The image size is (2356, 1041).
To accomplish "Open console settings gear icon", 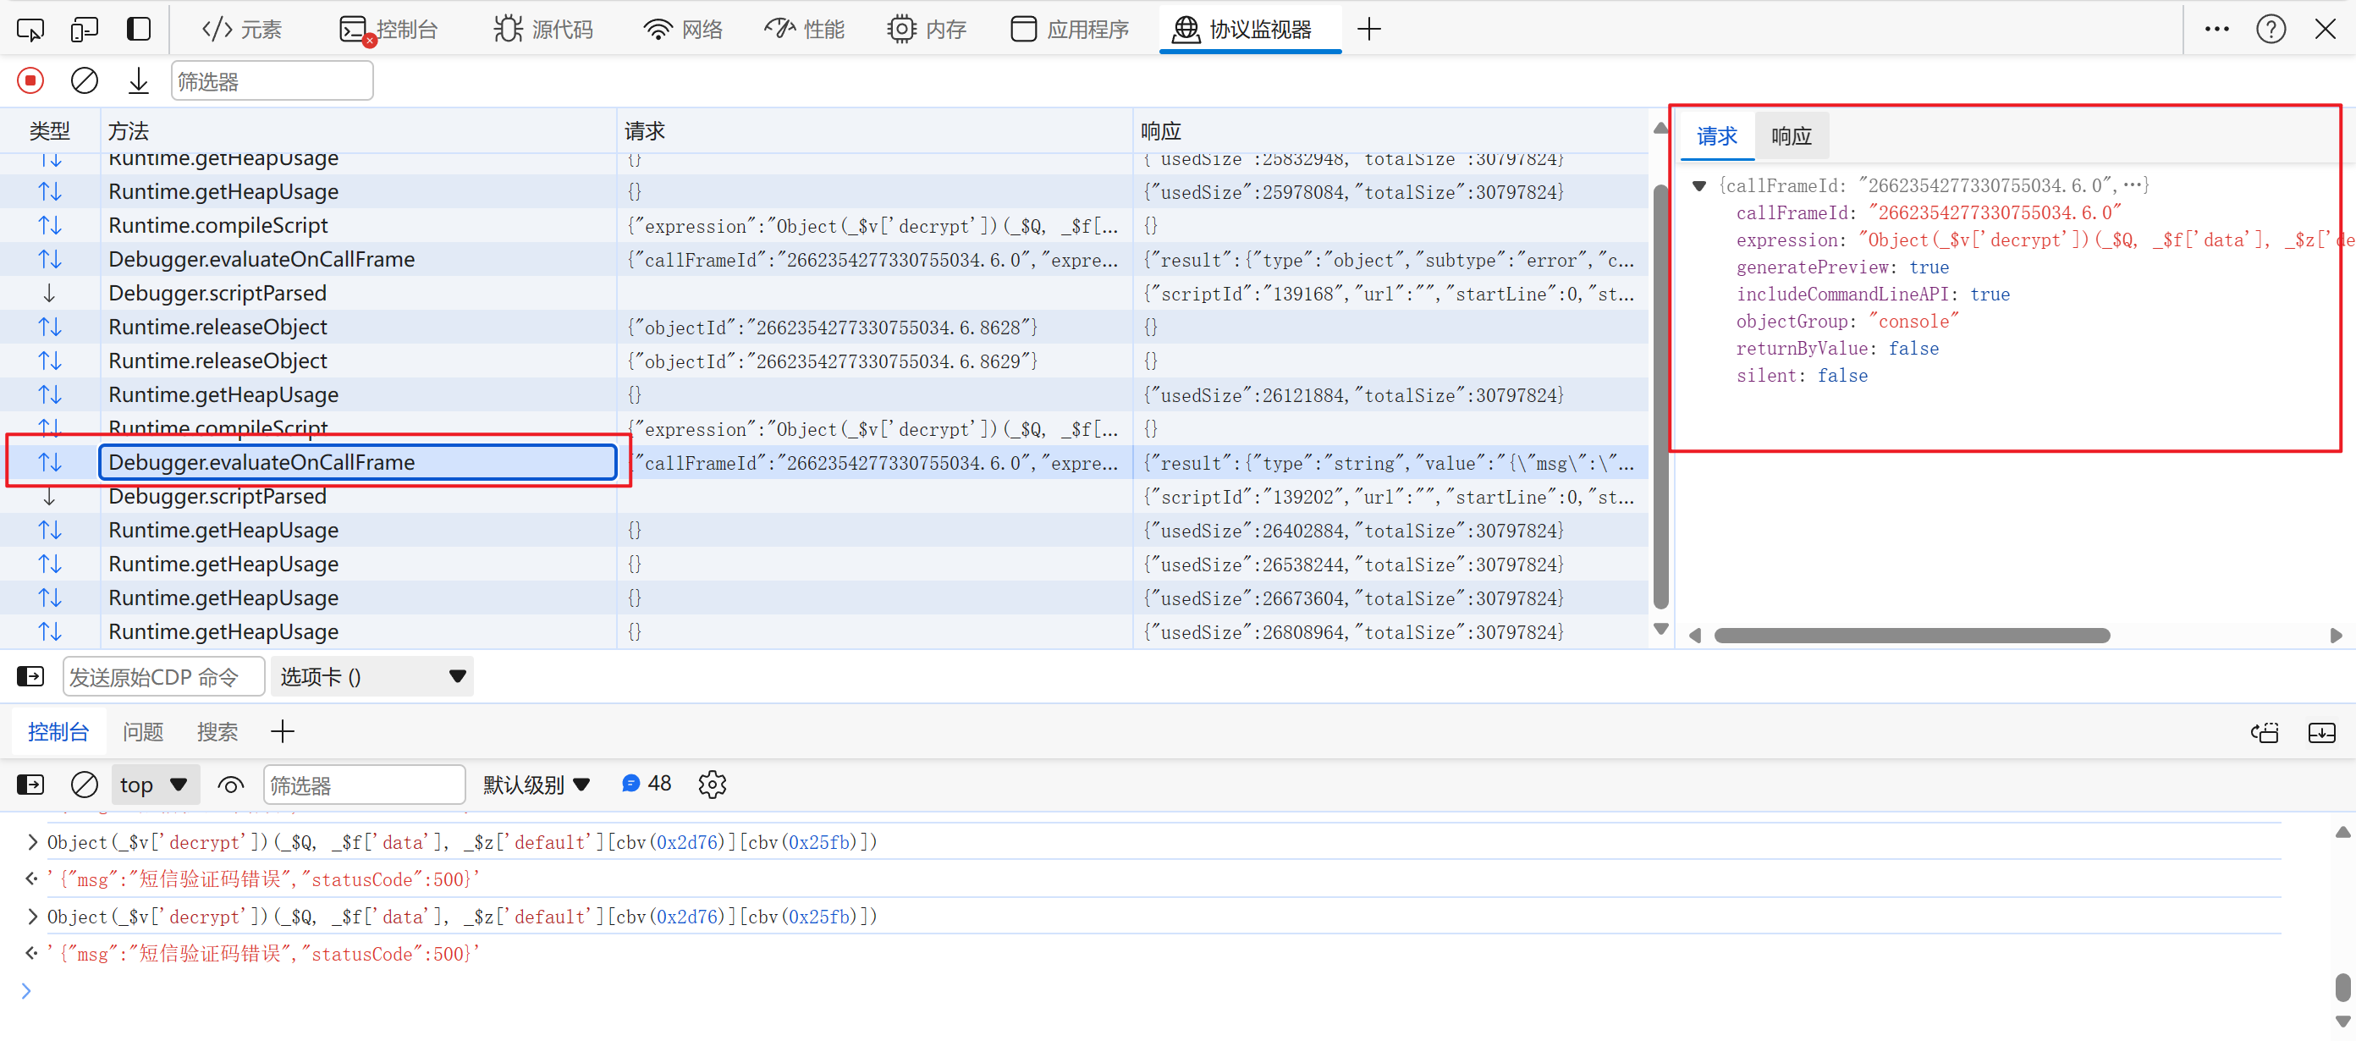I will (712, 784).
